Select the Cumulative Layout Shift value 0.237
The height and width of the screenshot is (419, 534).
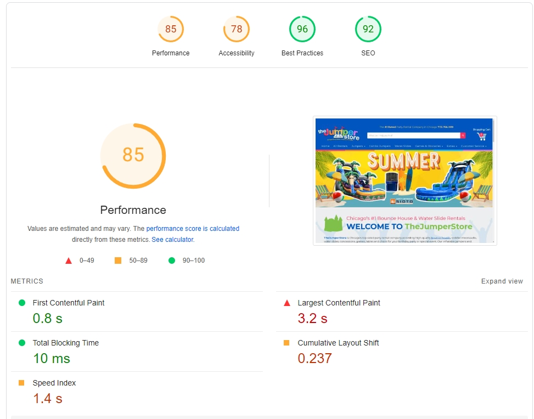tap(314, 358)
